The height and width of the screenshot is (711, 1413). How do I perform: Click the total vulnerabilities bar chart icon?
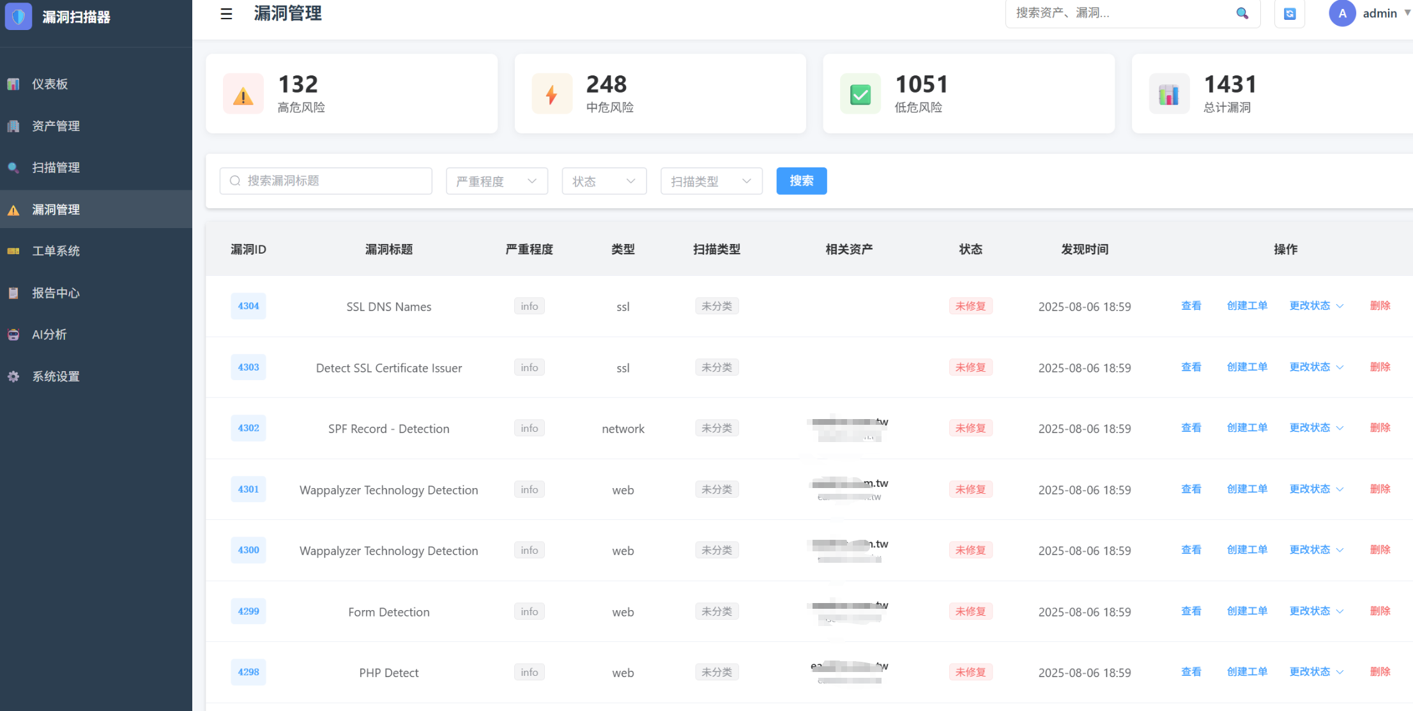coord(1168,95)
